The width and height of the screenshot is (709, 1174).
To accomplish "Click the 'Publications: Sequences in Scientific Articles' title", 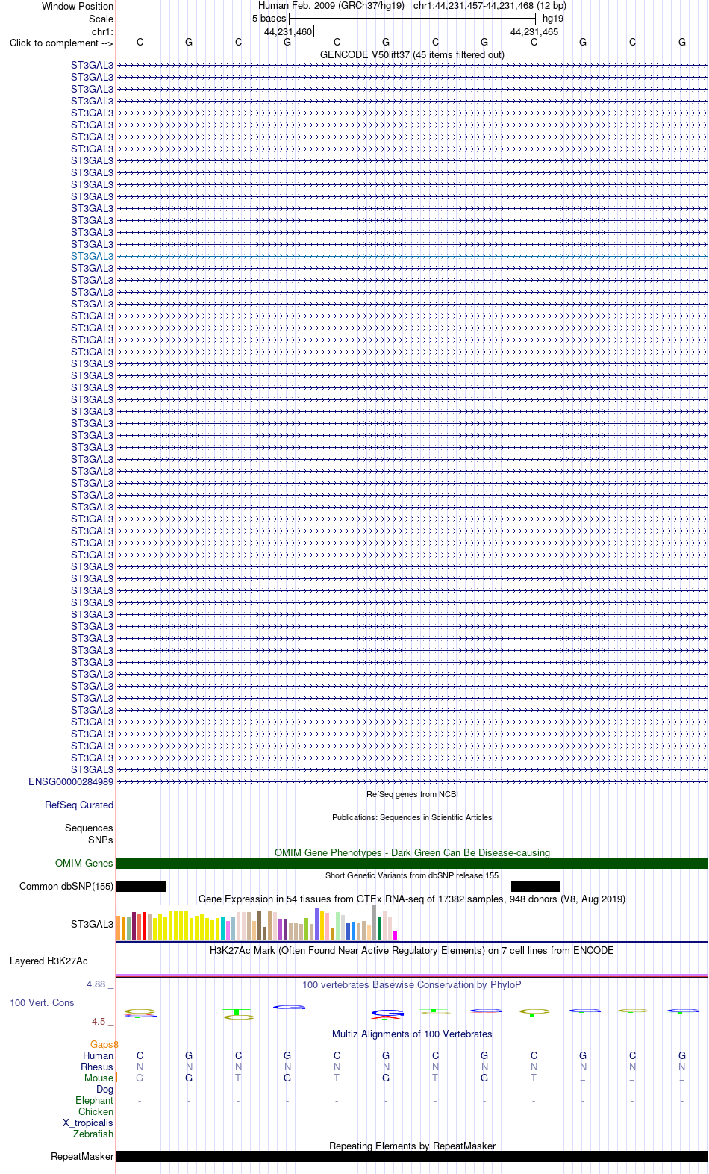I will 412,817.
